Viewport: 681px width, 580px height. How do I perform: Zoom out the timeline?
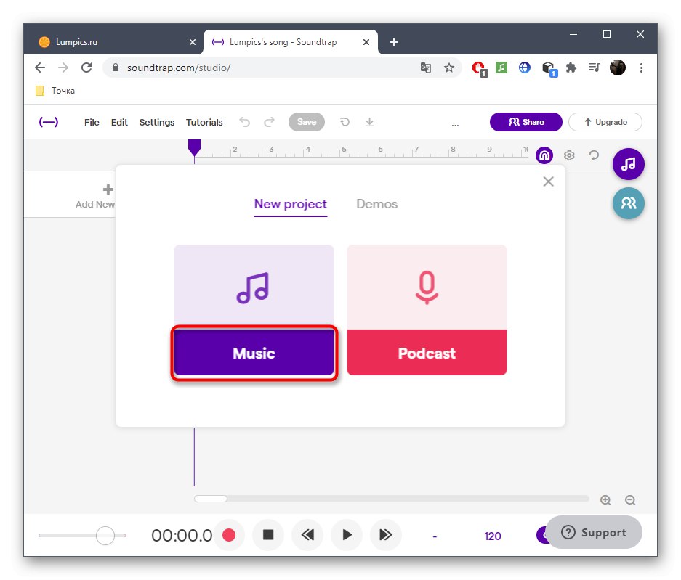coord(630,500)
